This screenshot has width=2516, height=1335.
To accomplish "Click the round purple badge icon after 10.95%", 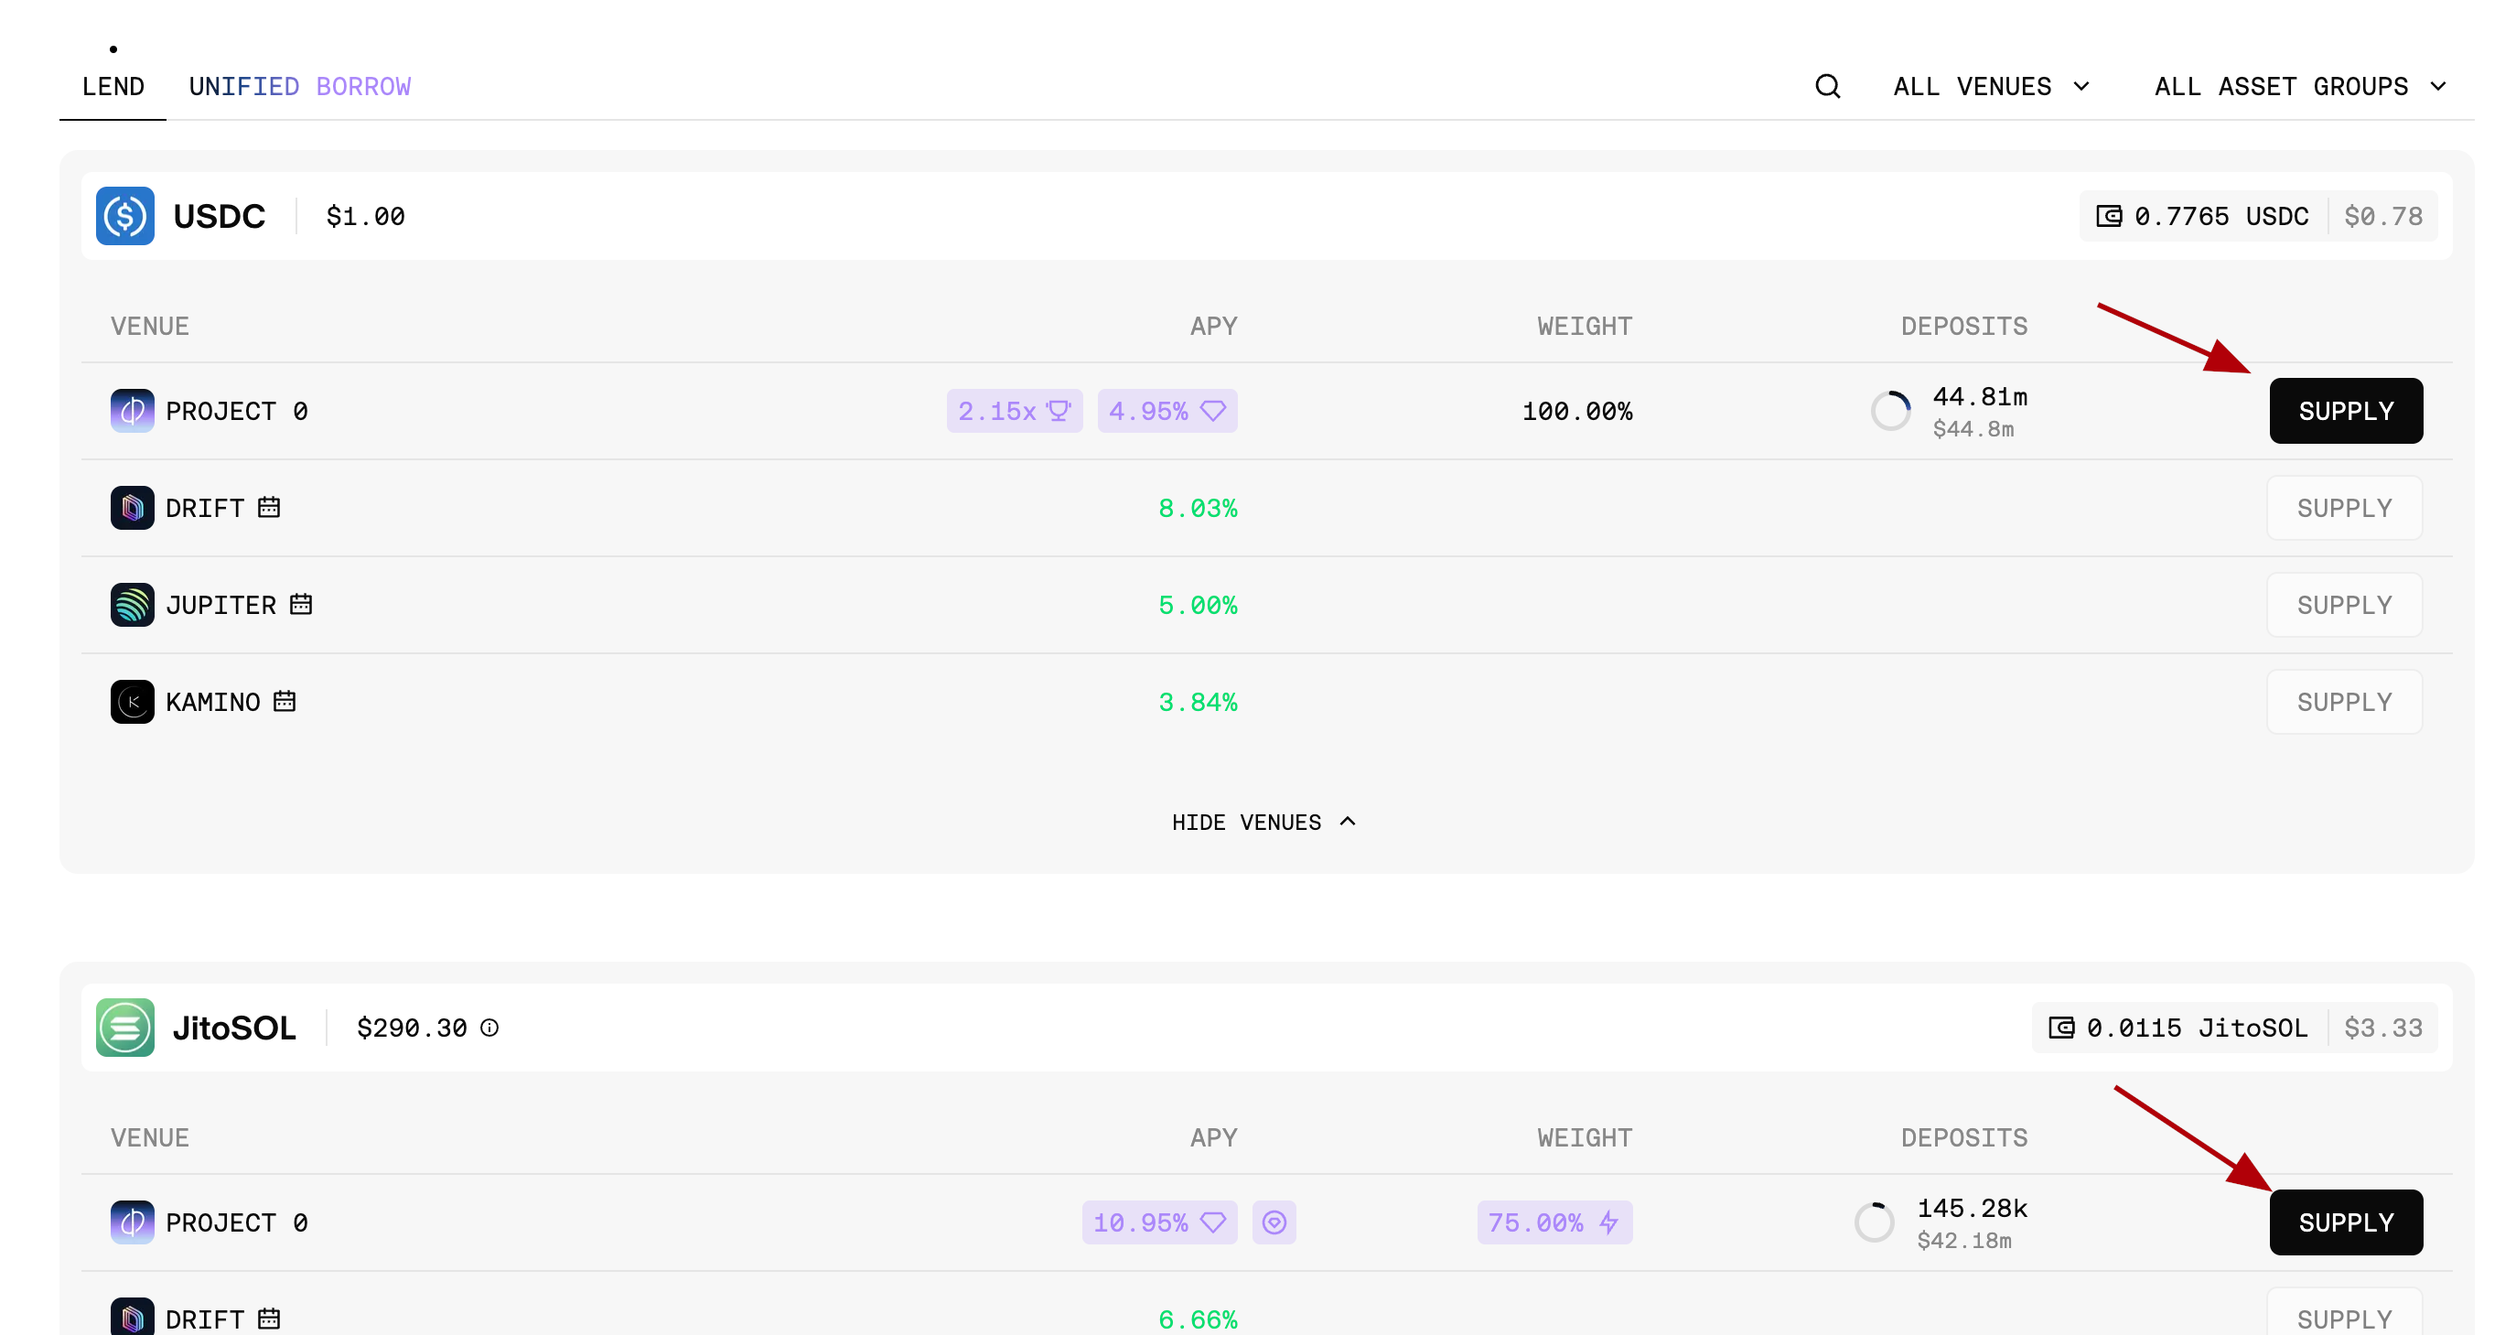I will pos(1274,1222).
